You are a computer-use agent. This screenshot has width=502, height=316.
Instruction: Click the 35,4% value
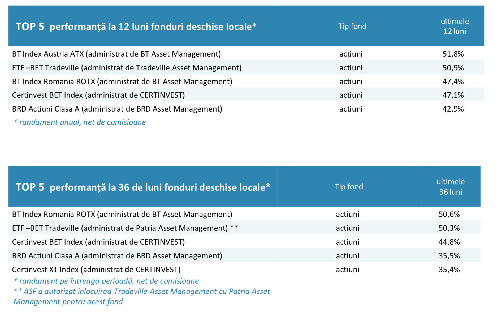(x=449, y=270)
